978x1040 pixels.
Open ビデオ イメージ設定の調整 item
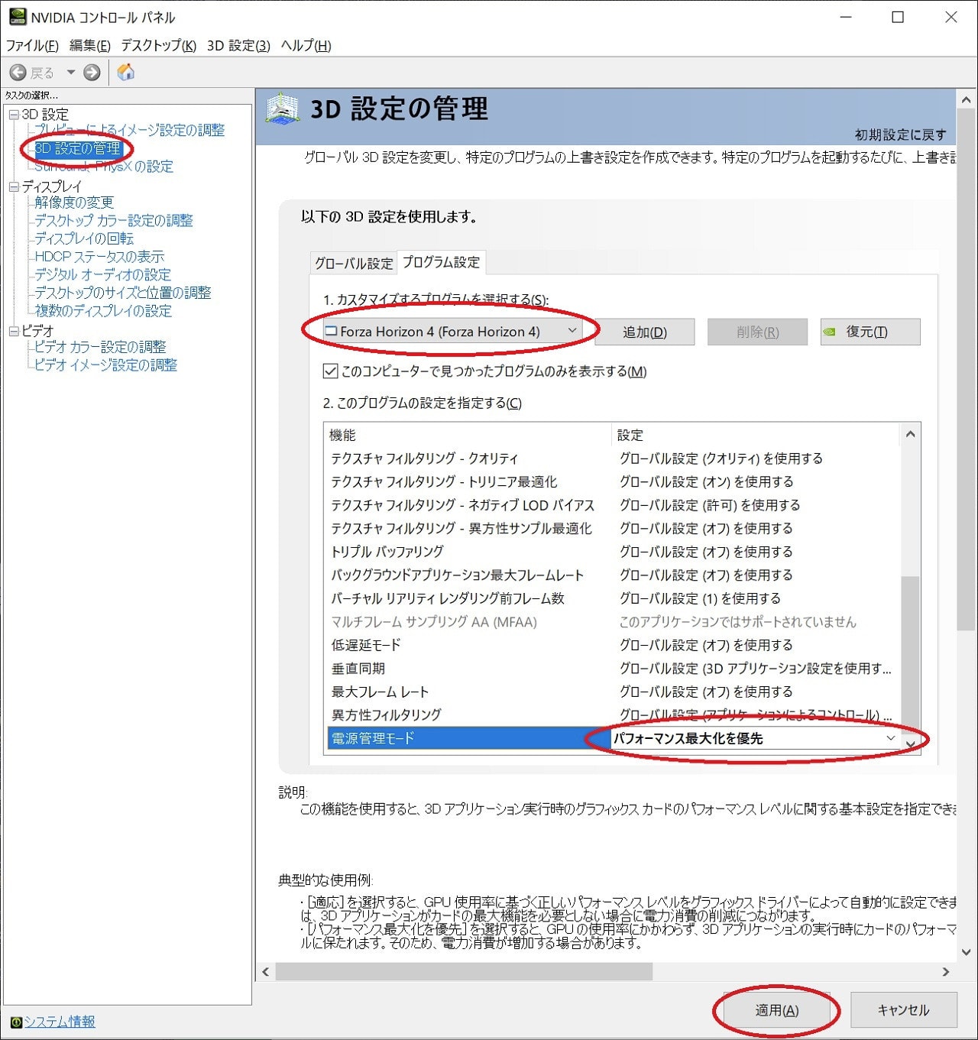click(x=105, y=365)
